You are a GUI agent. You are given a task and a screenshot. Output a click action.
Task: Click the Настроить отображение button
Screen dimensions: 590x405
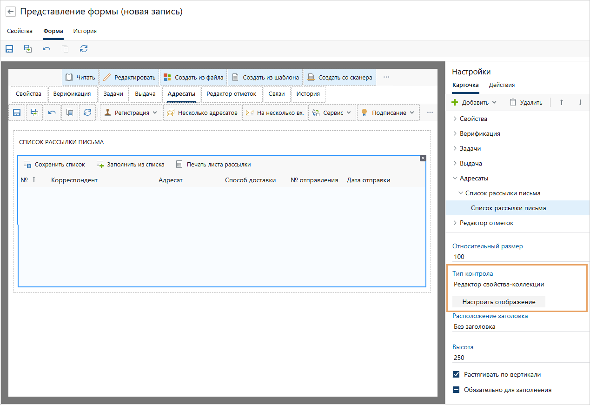coord(499,302)
